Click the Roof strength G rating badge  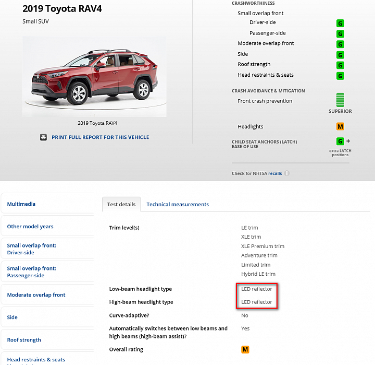click(340, 65)
